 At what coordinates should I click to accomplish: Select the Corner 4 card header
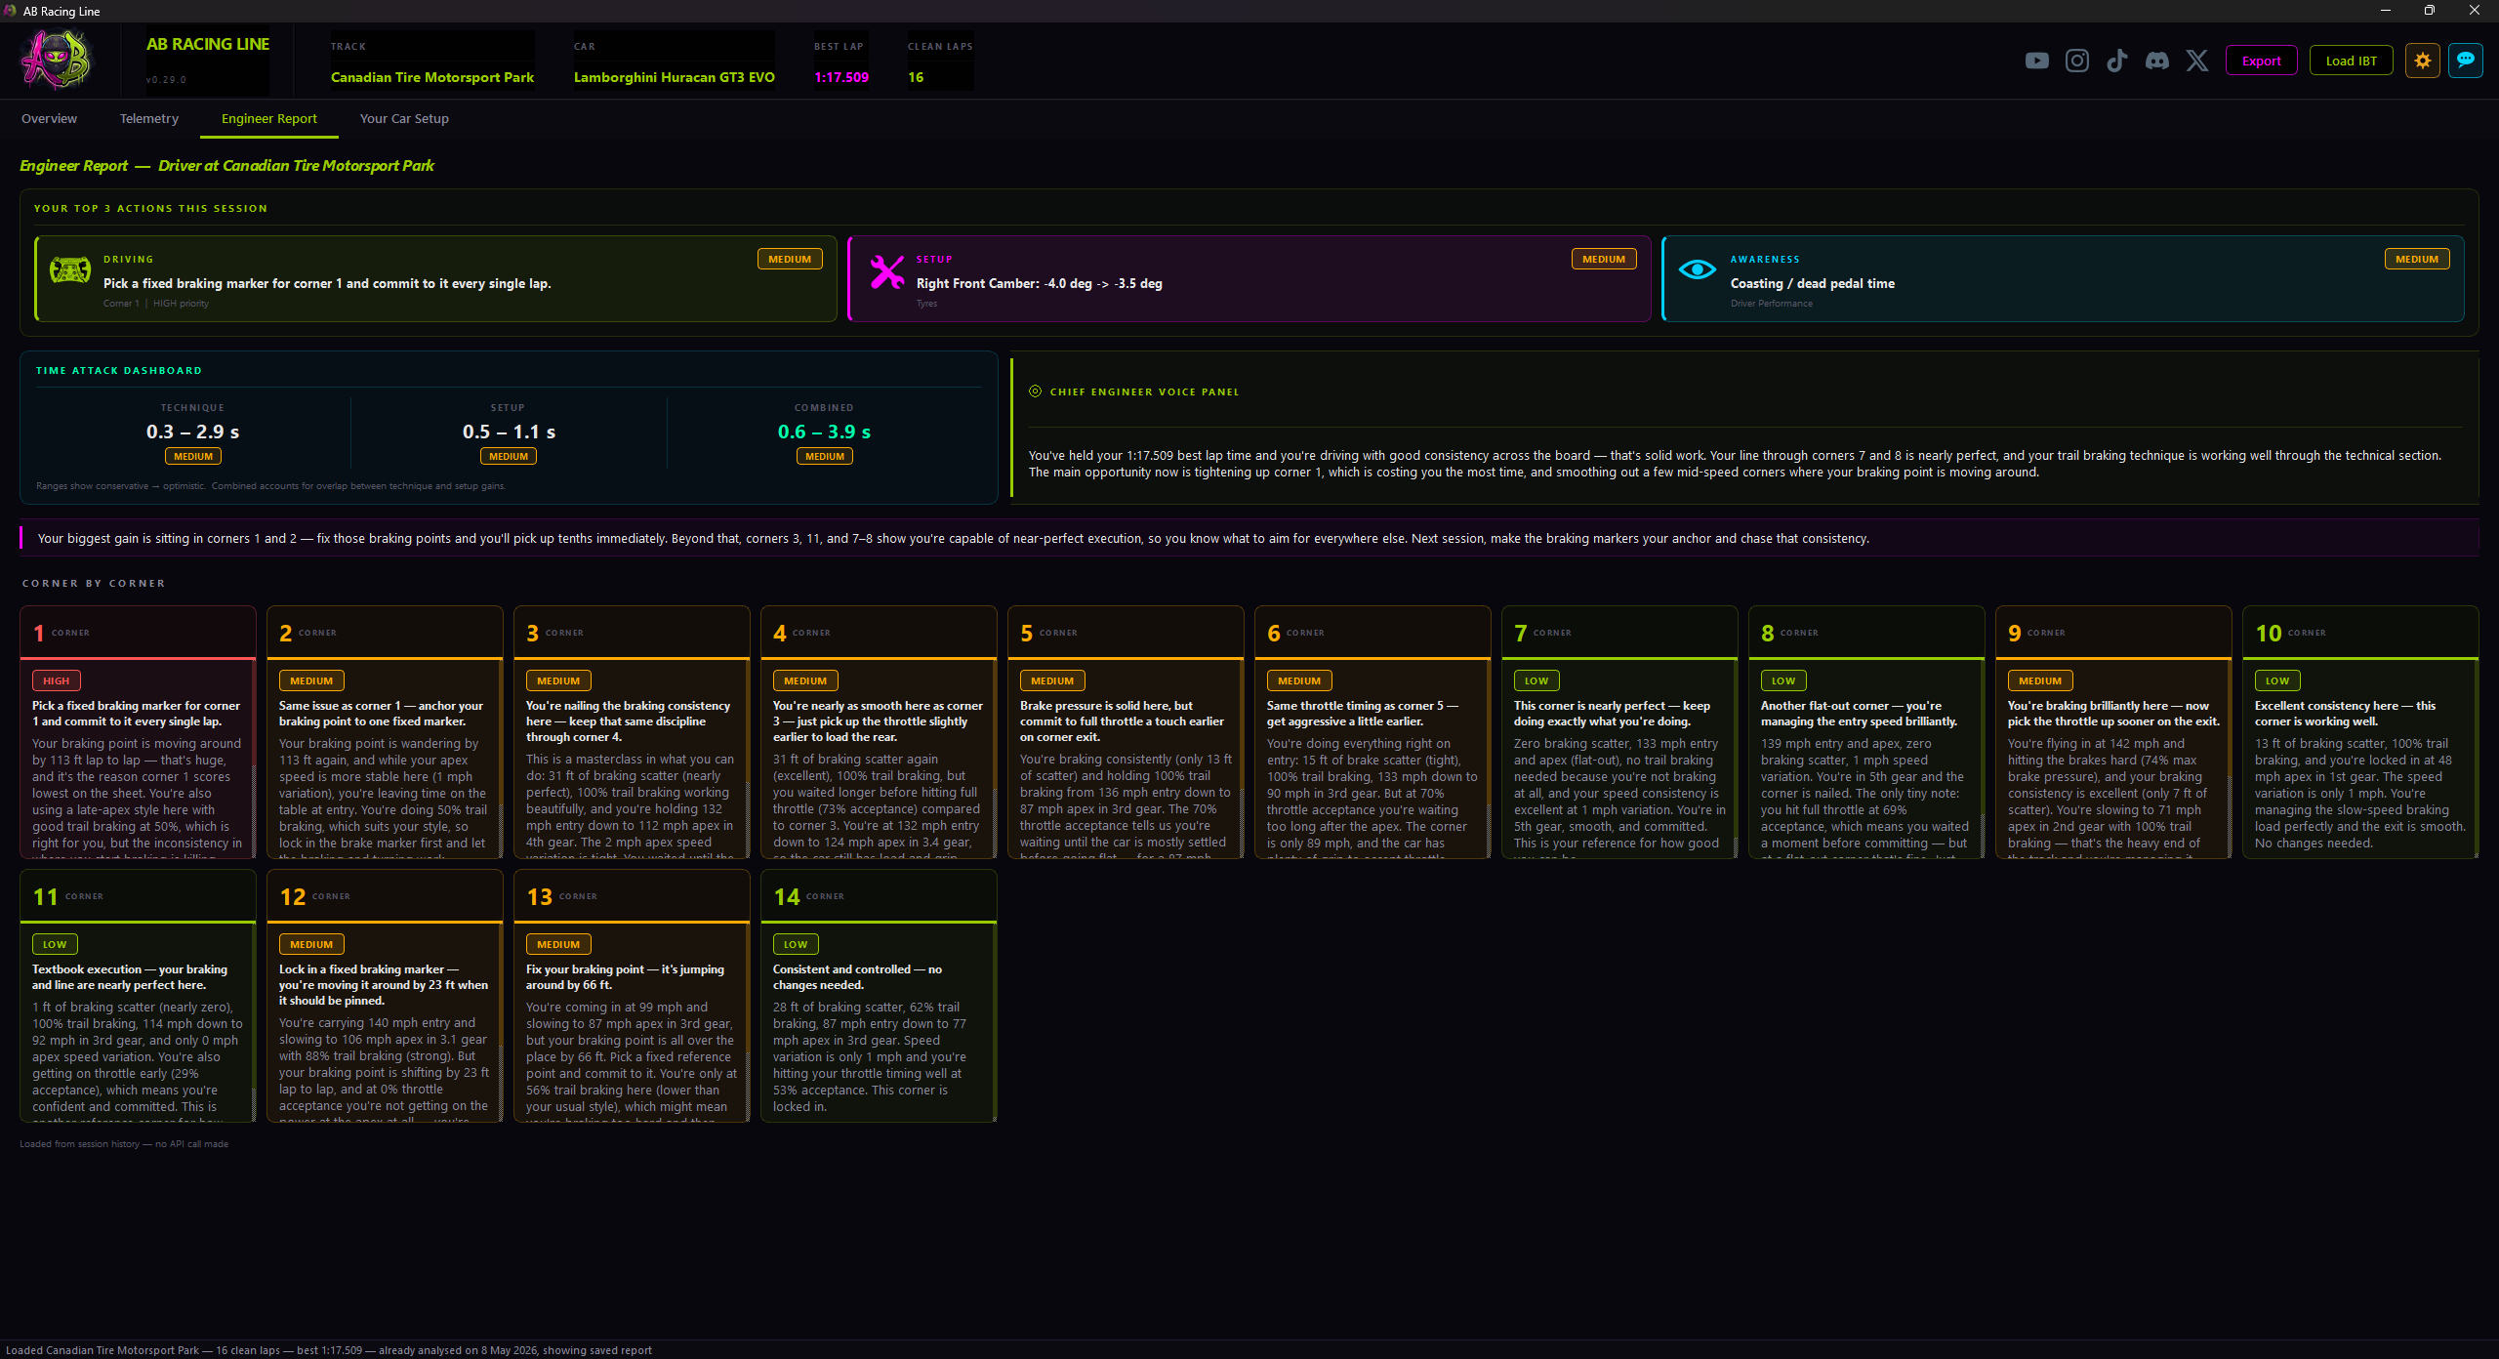[x=879, y=633]
